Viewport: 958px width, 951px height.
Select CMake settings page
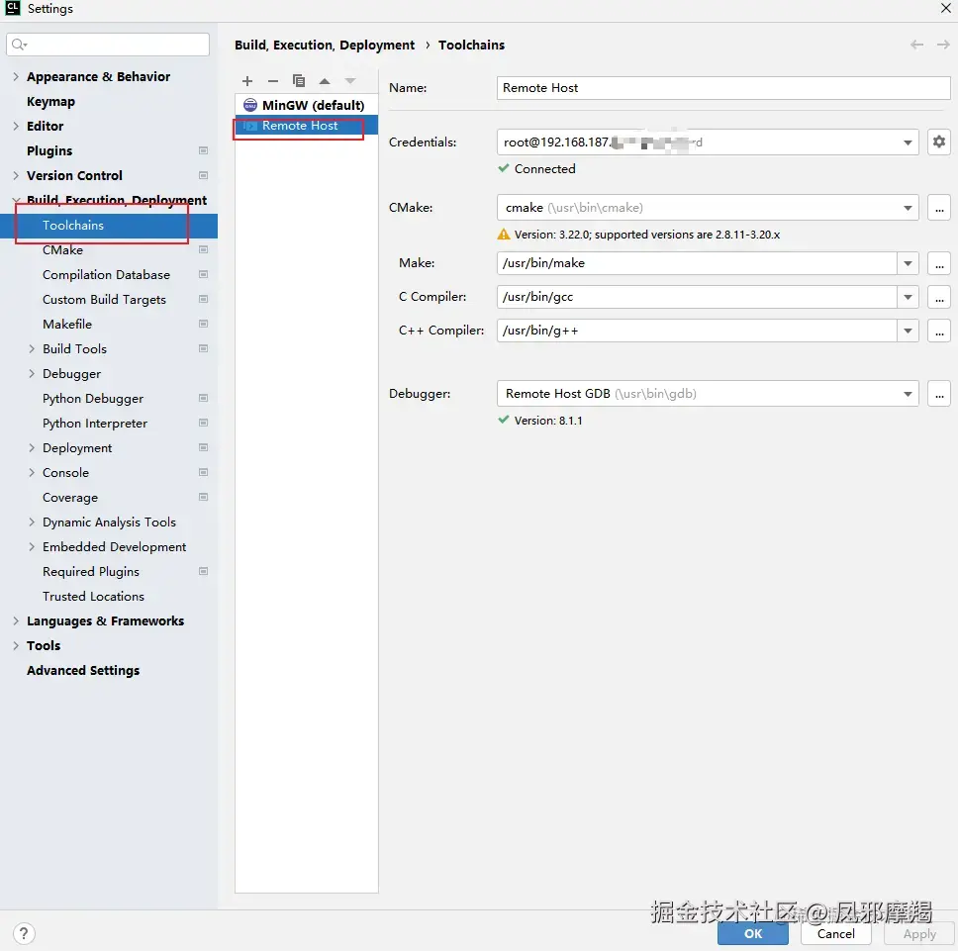pyautogui.click(x=63, y=250)
